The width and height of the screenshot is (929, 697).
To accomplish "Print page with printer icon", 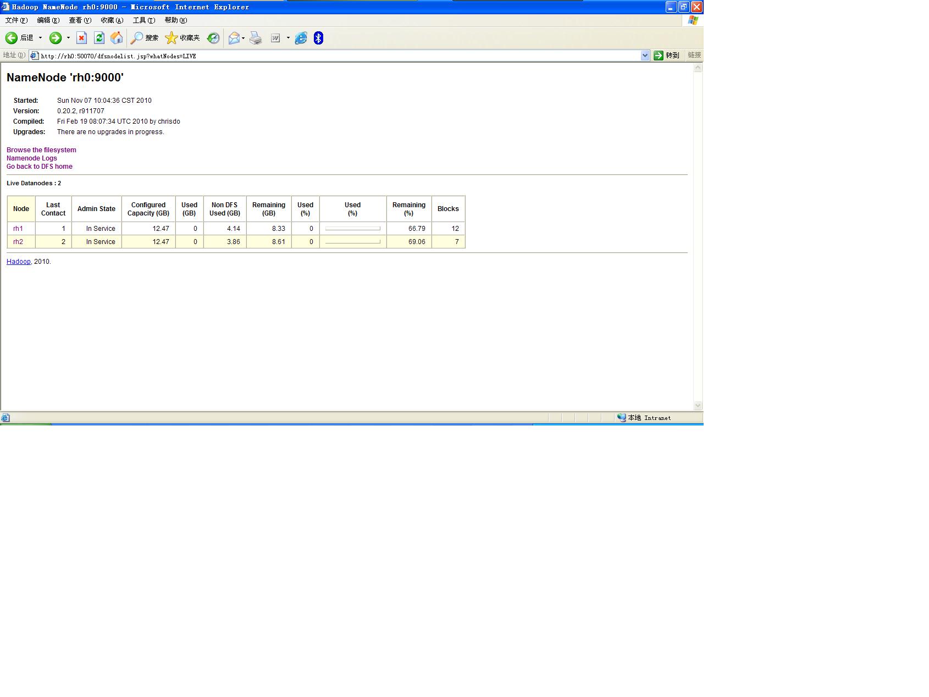I will point(256,38).
